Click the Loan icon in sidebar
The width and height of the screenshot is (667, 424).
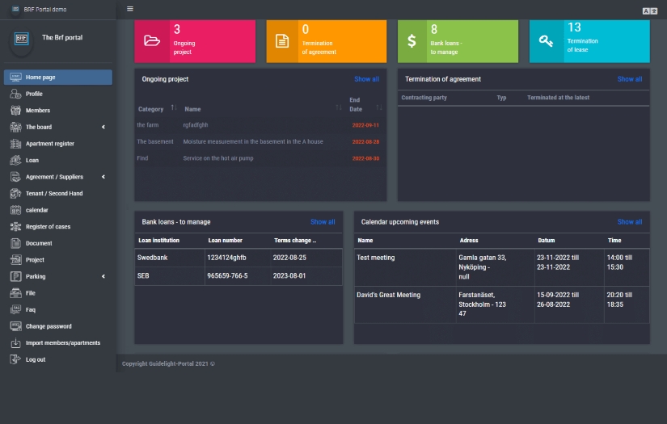pos(15,160)
